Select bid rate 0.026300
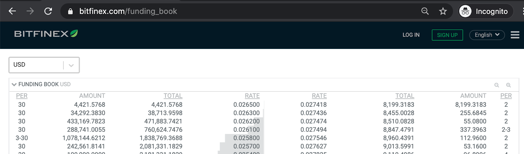 (x=247, y=113)
